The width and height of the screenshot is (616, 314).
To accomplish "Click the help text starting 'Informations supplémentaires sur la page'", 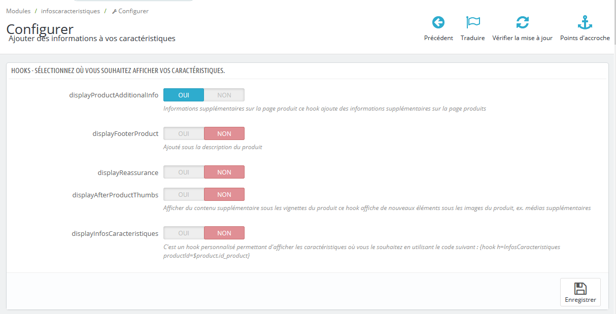I will [x=325, y=109].
